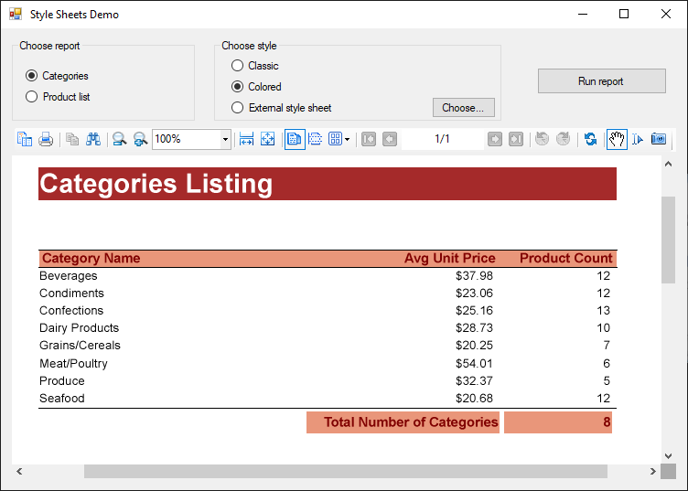This screenshot has height=491, width=688.
Task: Click the Produce row name
Action: click(x=62, y=381)
